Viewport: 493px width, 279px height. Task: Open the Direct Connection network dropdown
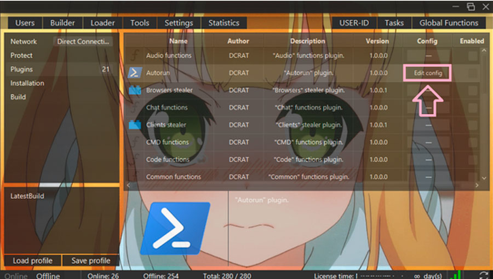[83, 42]
